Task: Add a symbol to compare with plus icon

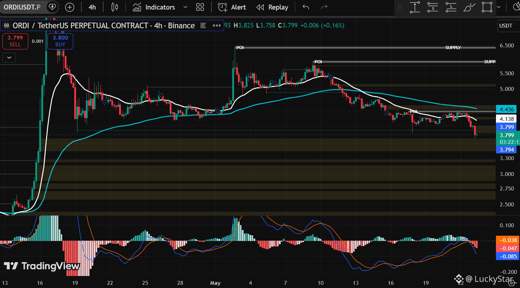Action: [70, 7]
